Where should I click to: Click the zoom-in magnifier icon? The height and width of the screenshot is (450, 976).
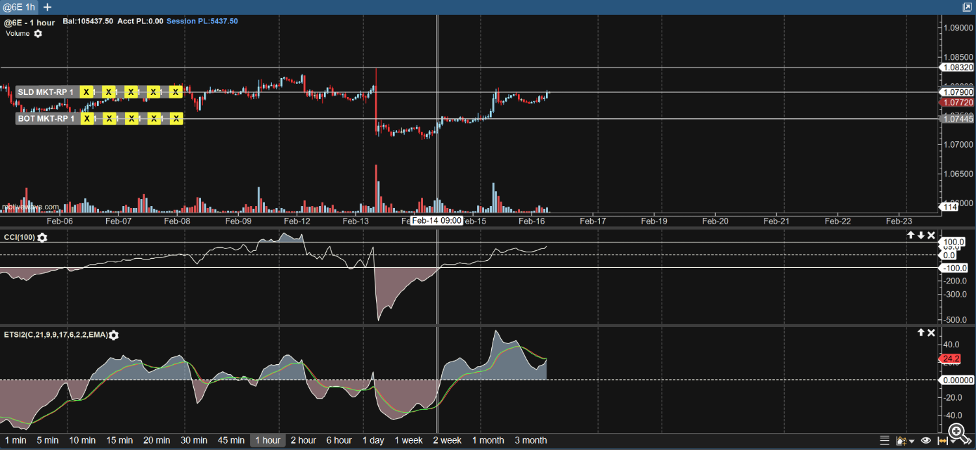tap(956, 431)
